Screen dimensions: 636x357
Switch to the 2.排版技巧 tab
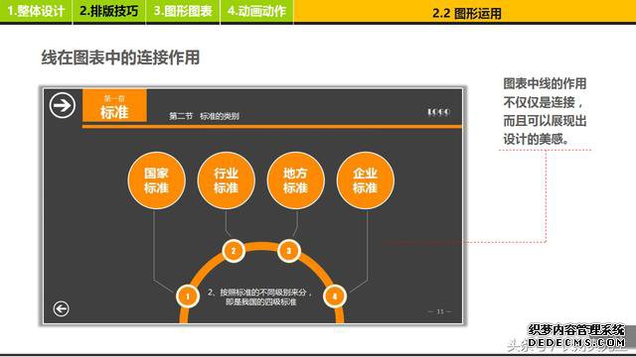[x=108, y=11]
